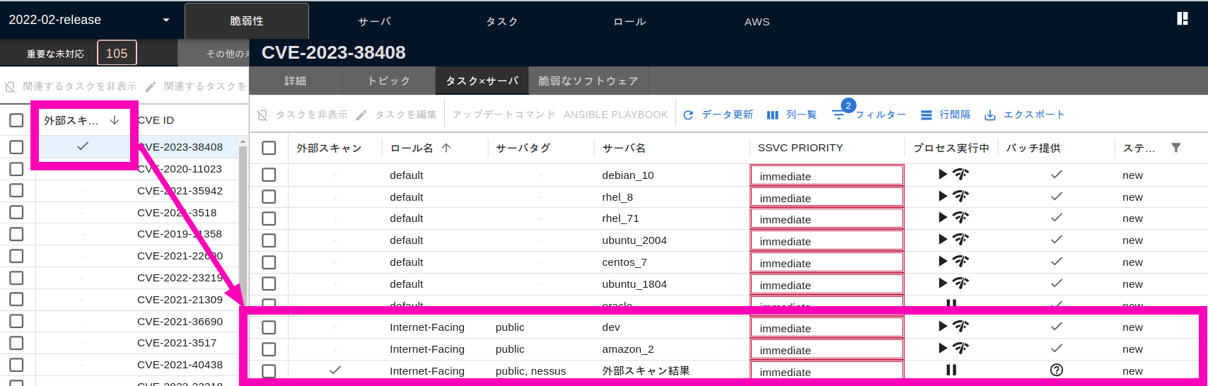Toggle the select-all checkbox in task table header
This screenshot has width=1208, height=386.
[269, 148]
